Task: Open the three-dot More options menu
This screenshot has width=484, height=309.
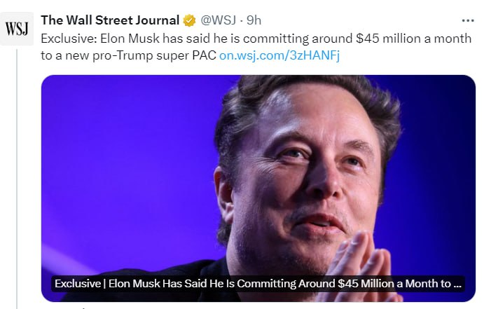Action: coord(467,20)
